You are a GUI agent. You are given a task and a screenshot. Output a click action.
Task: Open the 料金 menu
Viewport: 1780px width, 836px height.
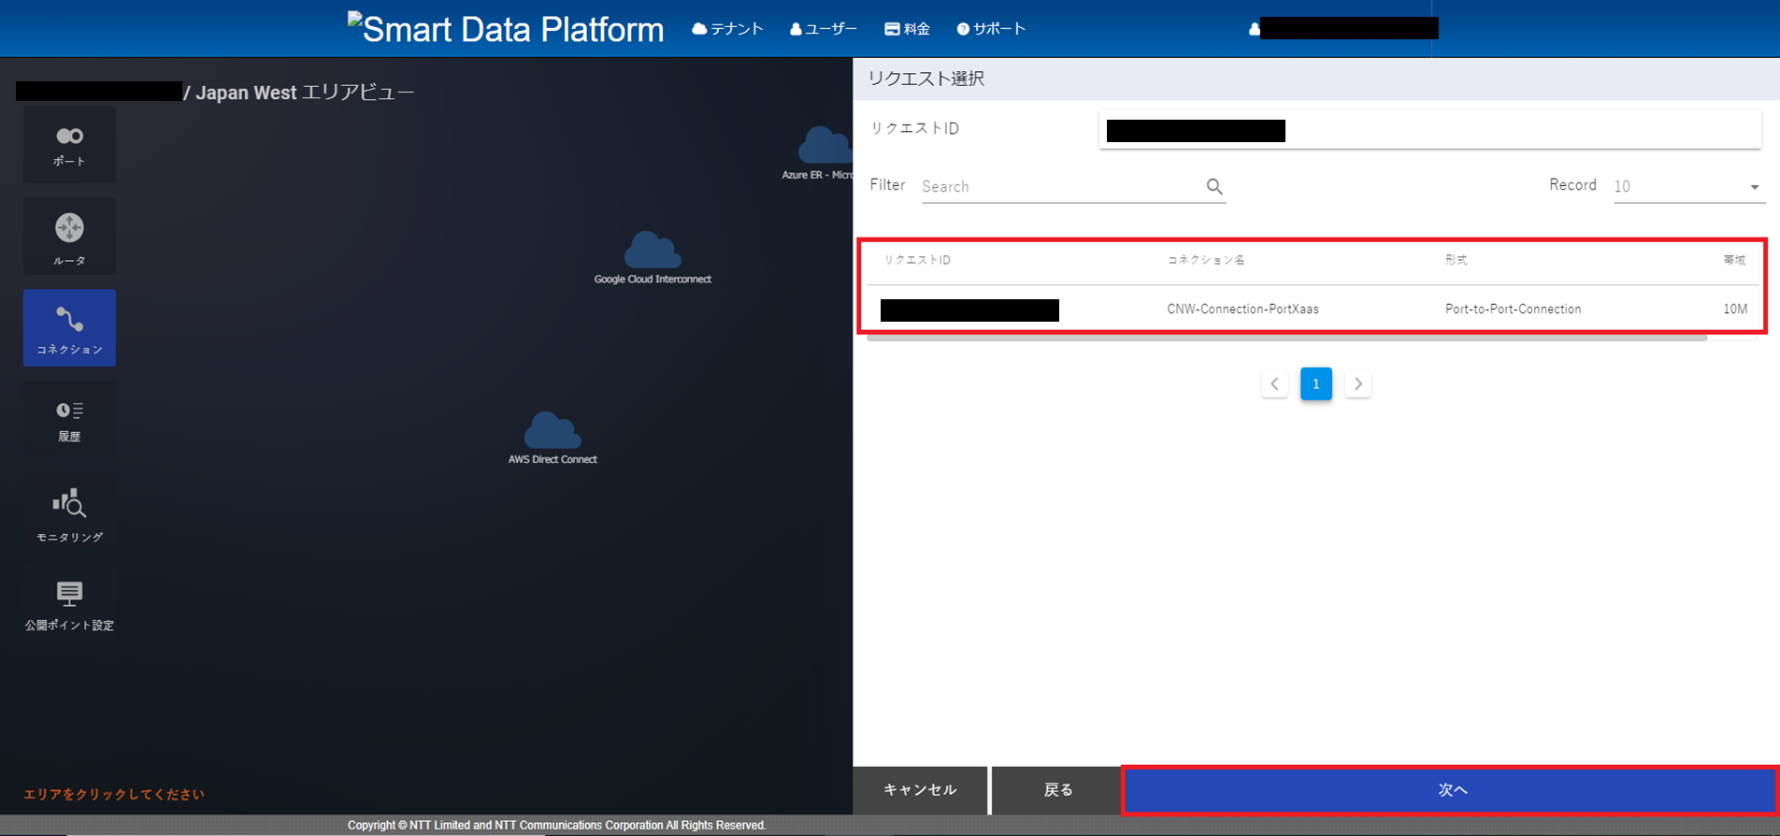pos(907,29)
